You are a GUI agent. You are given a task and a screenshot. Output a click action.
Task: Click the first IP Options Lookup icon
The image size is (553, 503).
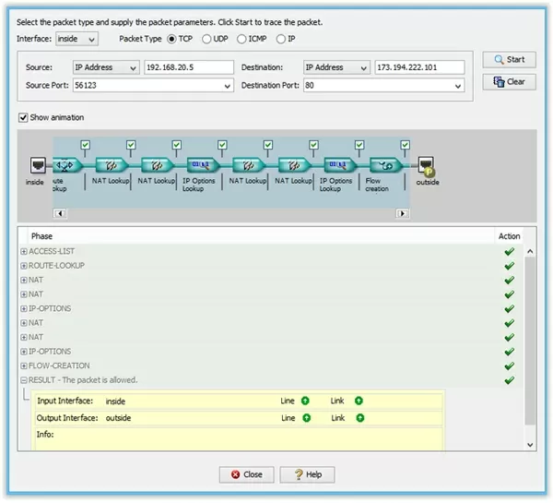[x=201, y=165]
